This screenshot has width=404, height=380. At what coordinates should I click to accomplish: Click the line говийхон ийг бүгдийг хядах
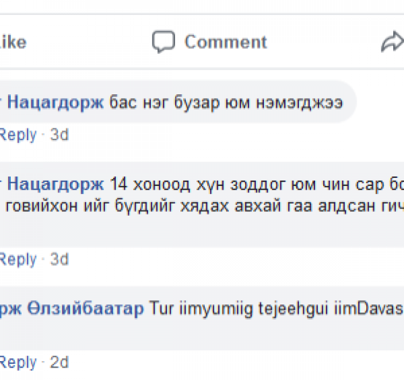tap(117, 206)
